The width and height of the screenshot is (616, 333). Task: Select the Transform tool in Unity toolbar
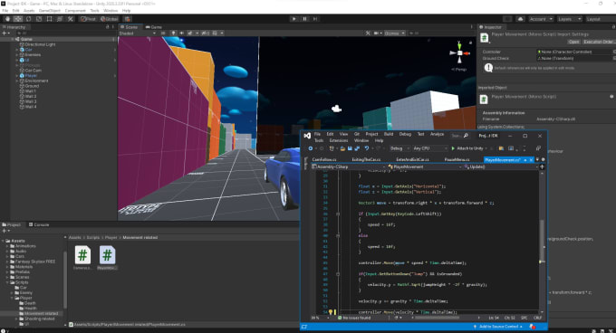[x=60, y=19]
